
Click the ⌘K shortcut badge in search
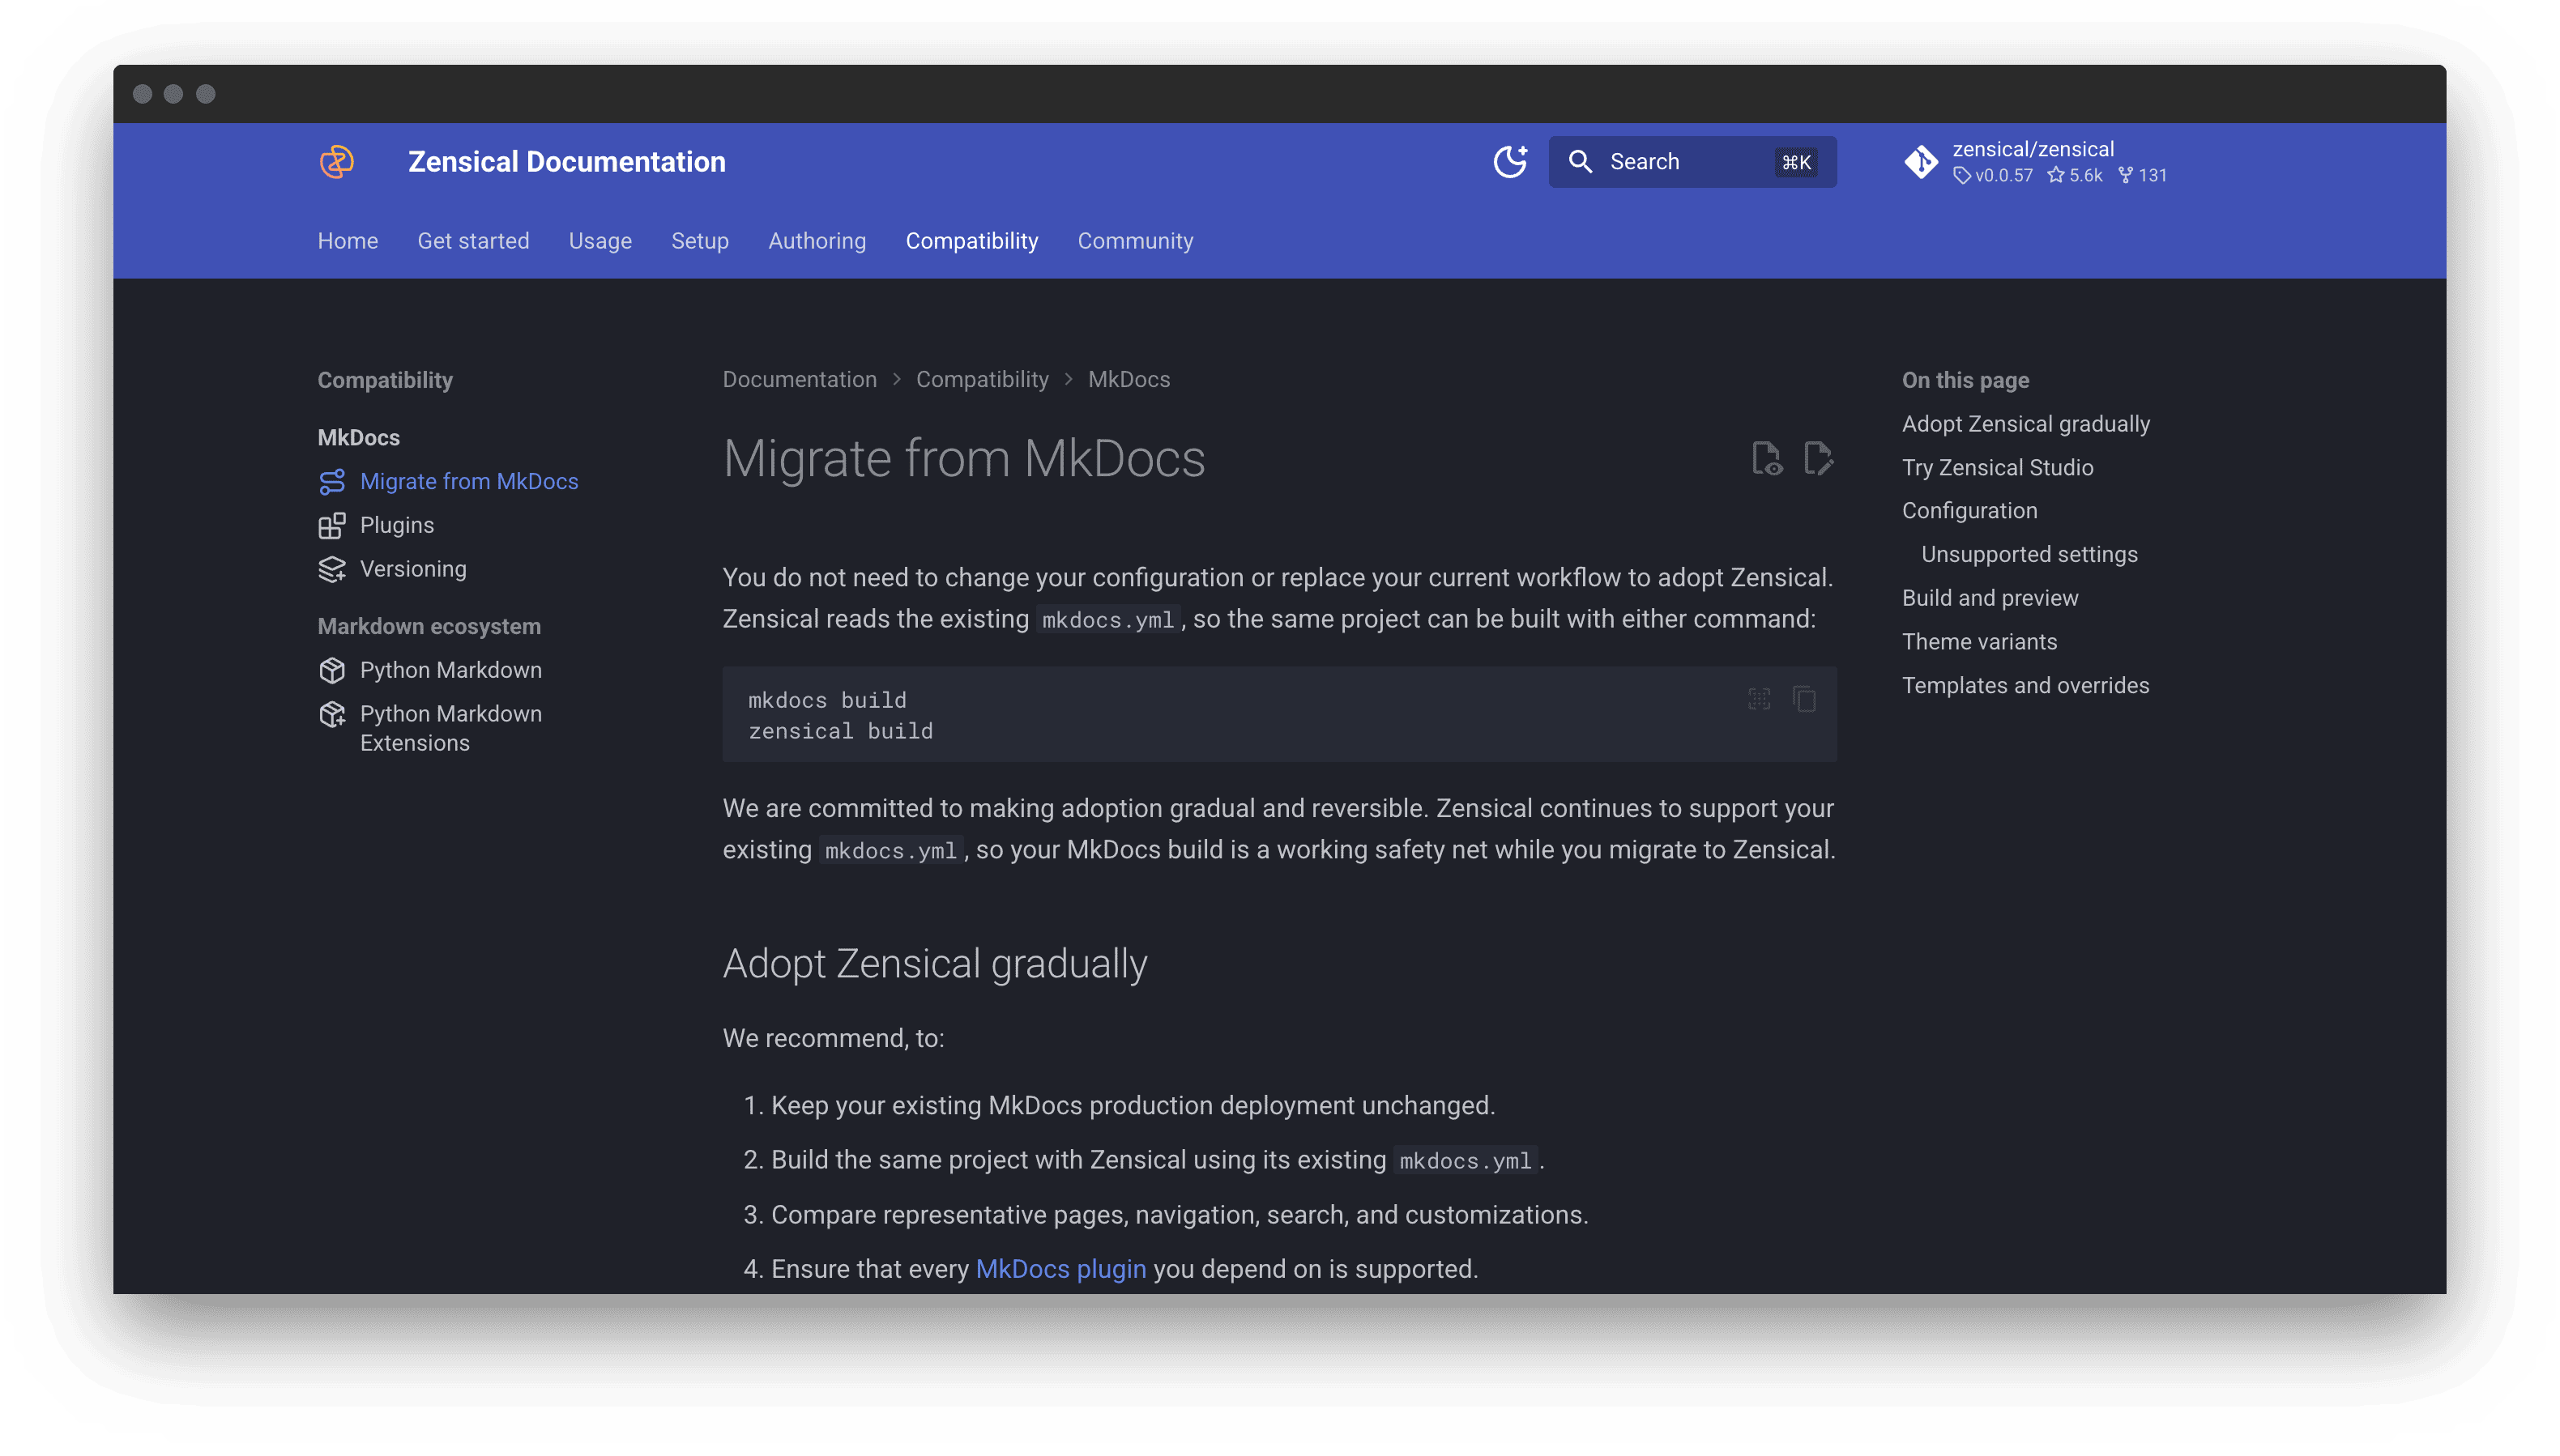click(1796, 162)
